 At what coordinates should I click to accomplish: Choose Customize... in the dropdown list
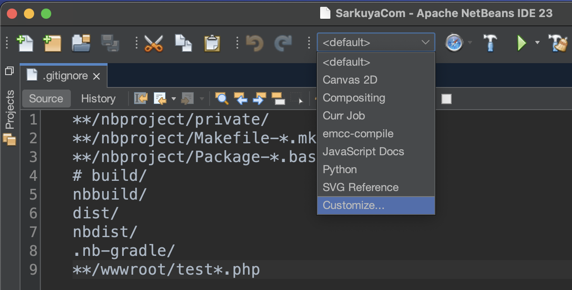point(376,205)
